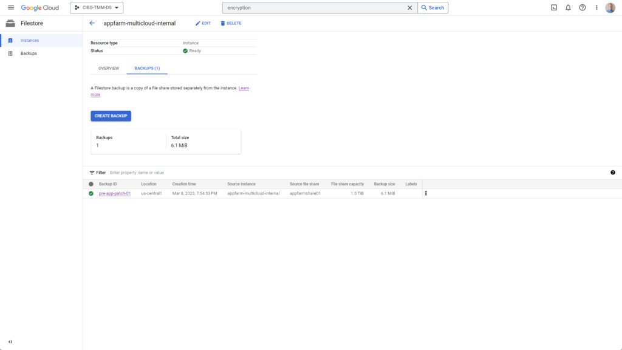Follow the Learn more link
The height and width of the screenshot is (350, 622).
click(x=244, y=88)
